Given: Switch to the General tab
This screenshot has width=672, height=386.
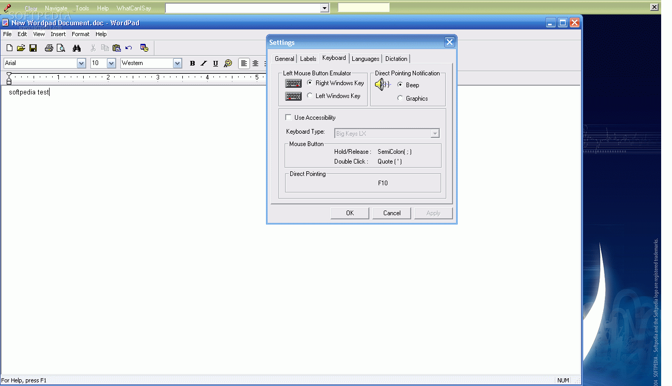Looking at the screenshot, I should click(284, 59).
